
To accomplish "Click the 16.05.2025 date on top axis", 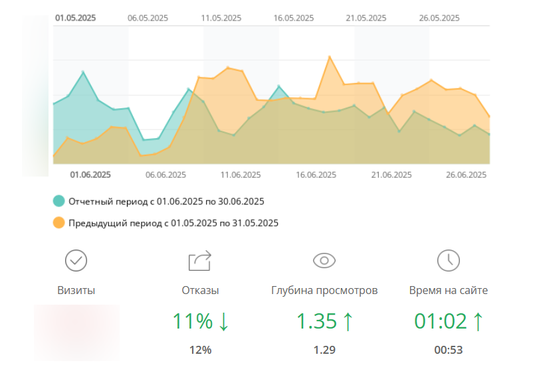I will click(x=294, y=18).
